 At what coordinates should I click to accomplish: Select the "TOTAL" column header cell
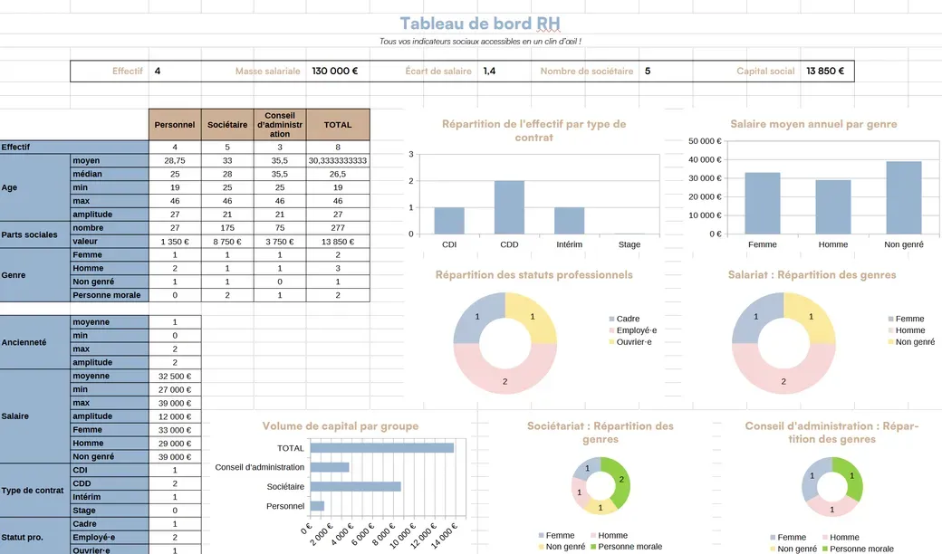coord(338,124)
